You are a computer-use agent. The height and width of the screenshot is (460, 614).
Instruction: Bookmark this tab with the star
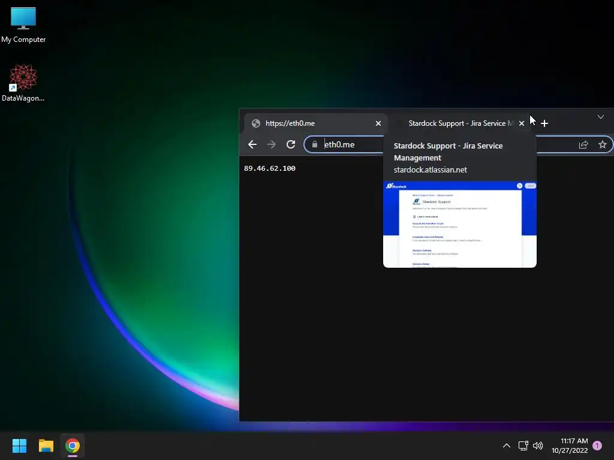(602, 144)
